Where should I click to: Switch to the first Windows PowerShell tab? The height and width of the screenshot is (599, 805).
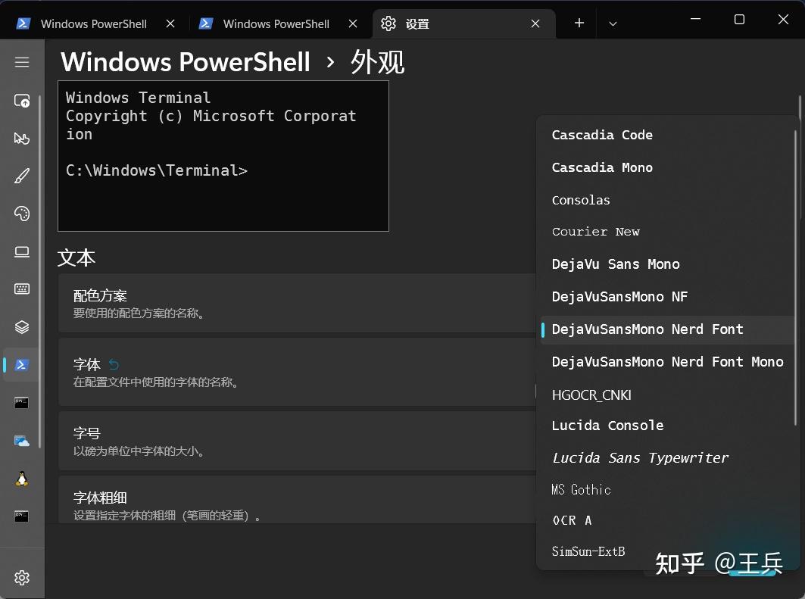(x=94, y=23)
